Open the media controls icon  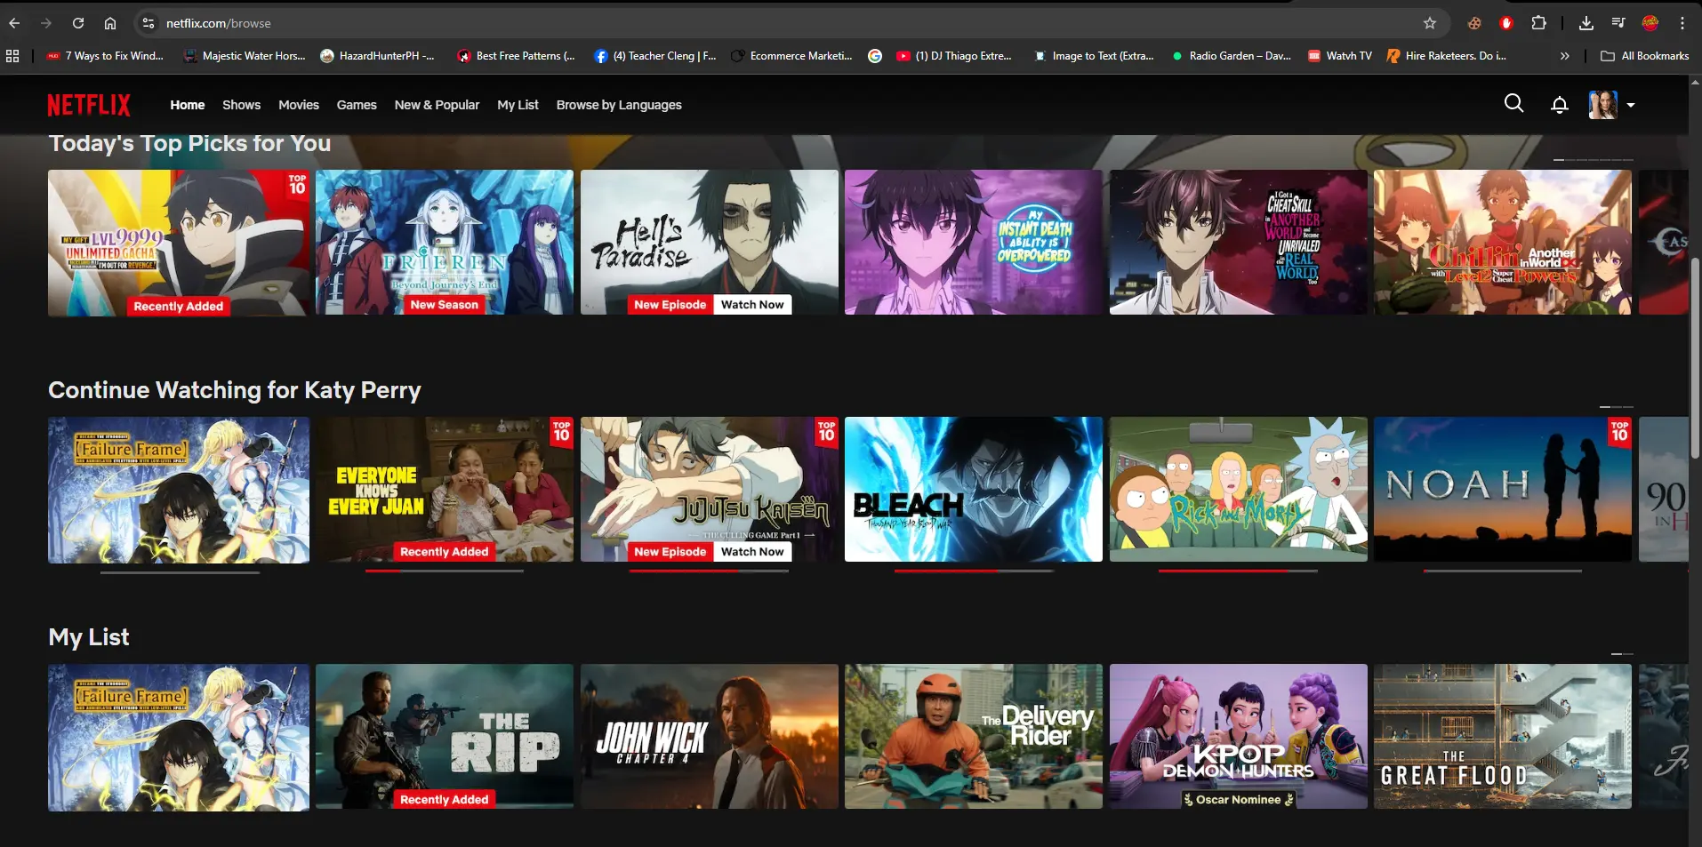point(1618,23)
